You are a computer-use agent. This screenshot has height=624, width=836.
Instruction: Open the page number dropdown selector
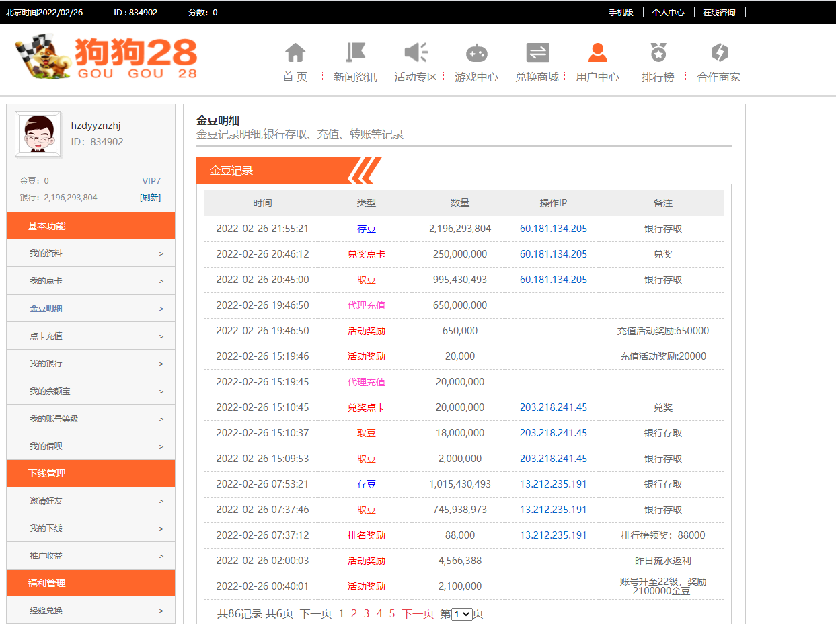(461, 614)
